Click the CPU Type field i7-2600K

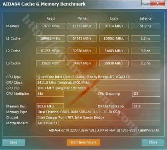point(98,77)
